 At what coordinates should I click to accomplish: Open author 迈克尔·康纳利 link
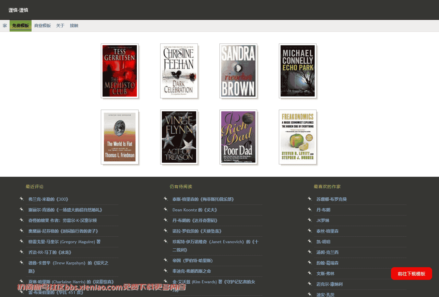[330, 284]
